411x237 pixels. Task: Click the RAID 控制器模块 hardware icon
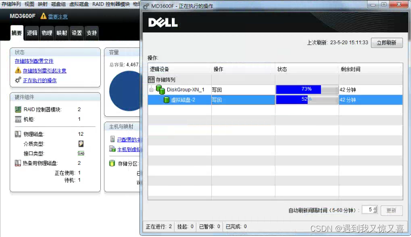pos(18,109)
